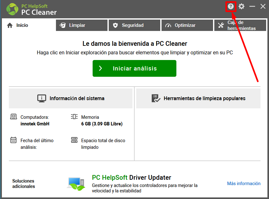Click the memory chip icon next to Memoria
This screenshot has height=199, width=269.
pyautogui.click(x=74, y=117)
